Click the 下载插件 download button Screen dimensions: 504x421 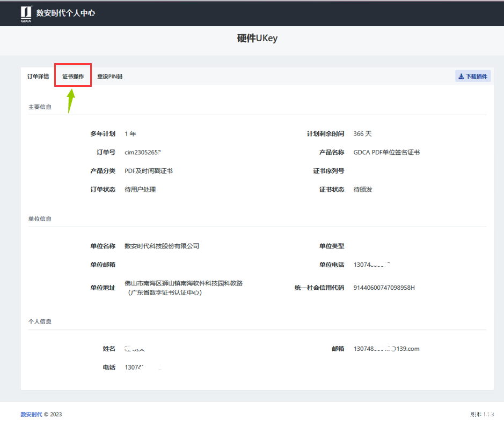pos(473,76)
